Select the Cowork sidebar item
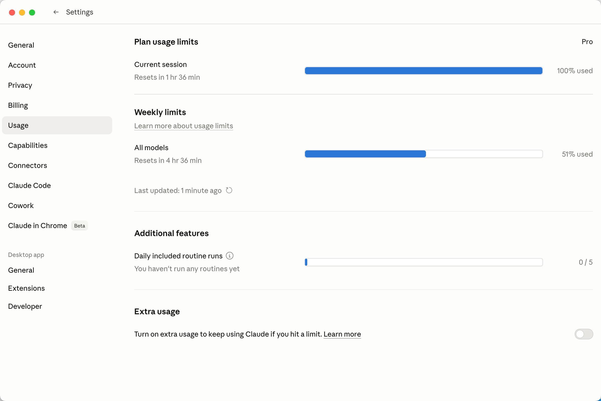Viewport: 601px width, 401px height. (21, 206)
